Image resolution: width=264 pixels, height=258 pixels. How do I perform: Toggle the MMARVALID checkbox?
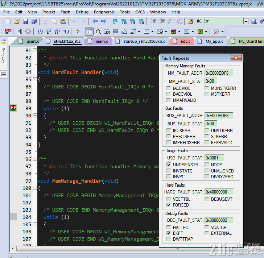pyautogui.click(x=169, y=100)
